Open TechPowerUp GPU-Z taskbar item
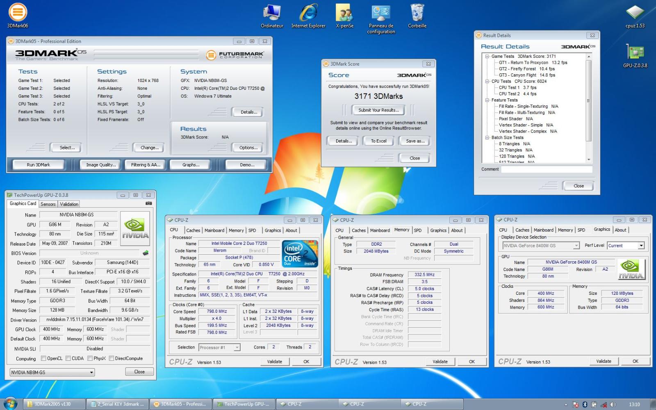656x410 pixels. (244, 404)
